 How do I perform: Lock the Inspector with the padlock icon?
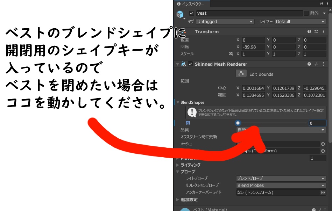[321, 3]
